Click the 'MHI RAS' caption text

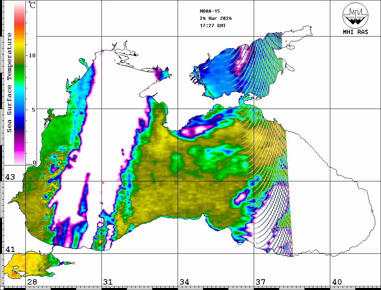tap(355, 32)
